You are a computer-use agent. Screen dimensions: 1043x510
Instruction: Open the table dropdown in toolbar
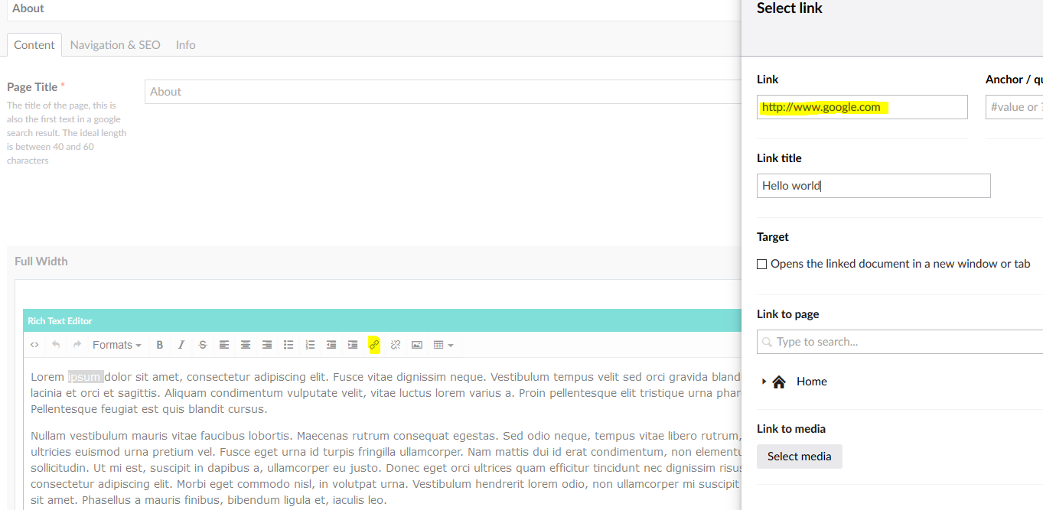coord(443,345)
